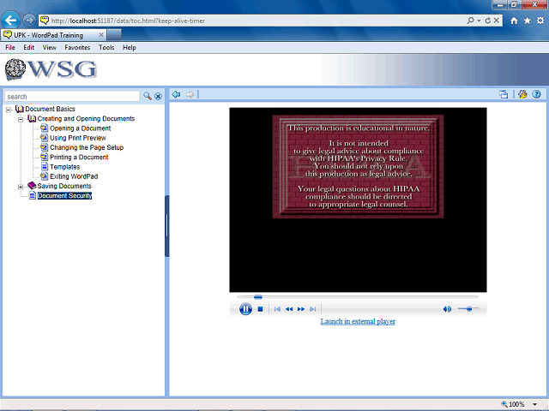Close the UPK - WordPad Training tab
This screenshot has height=411, width=549.
click(101, 35)
